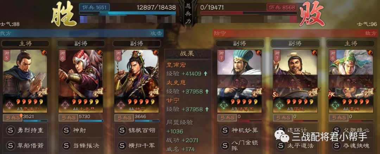Click the 伤兵 1651 wounded troops label
The height and width of the screenshot is (154, 380).
pyautogui.click(x=94, y=7)
